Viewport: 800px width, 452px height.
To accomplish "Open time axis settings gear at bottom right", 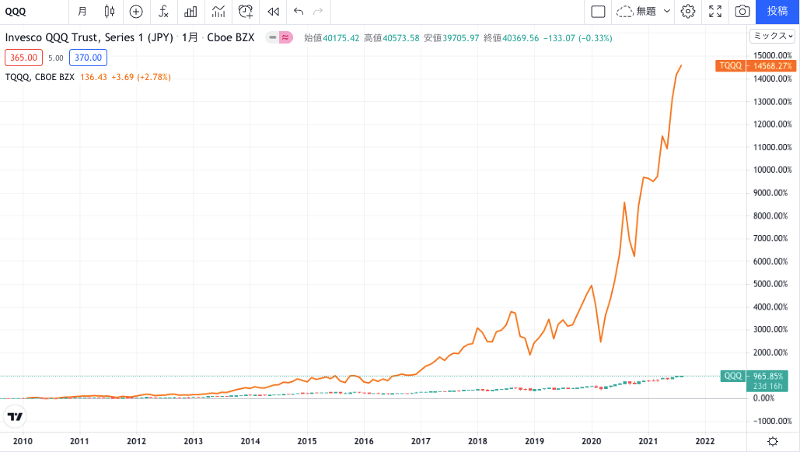I will (773, 441).
